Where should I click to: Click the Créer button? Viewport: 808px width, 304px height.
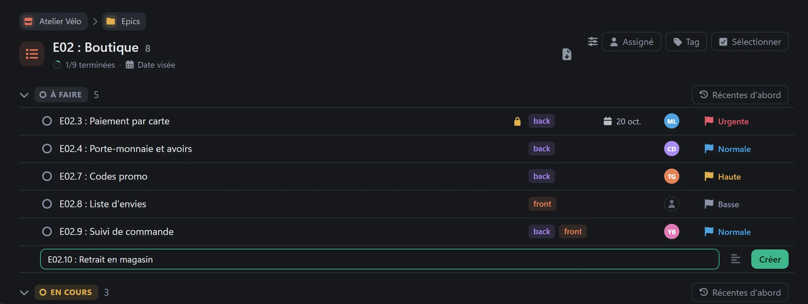(770, 259)
